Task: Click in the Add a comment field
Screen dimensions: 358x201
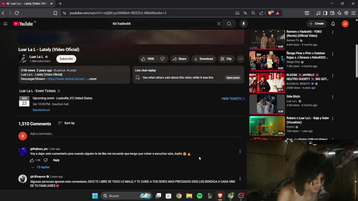Action: [135, 134]
